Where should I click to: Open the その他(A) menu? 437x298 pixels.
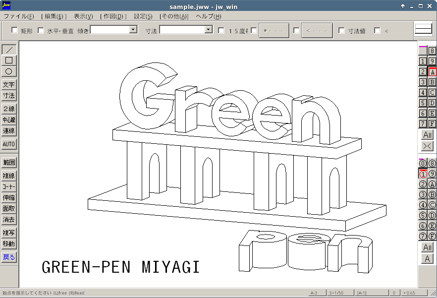pyautogui.click(x=174, y=16)
